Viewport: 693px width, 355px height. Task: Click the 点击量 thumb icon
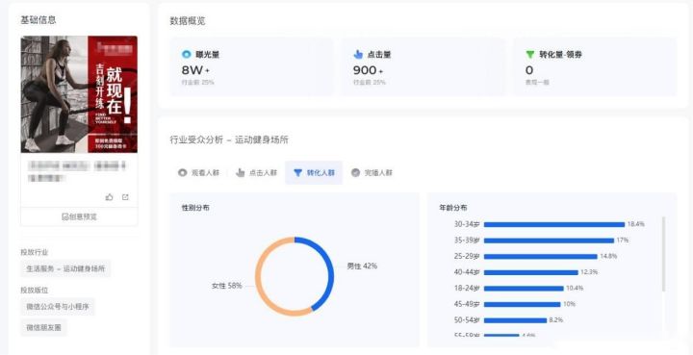click(358, 55)
